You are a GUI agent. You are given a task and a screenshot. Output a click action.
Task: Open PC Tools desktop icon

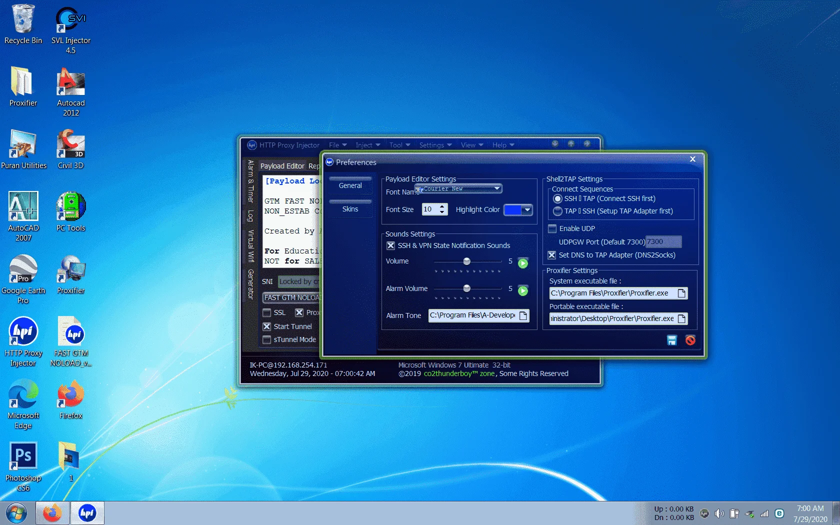[x=70, y=211]
